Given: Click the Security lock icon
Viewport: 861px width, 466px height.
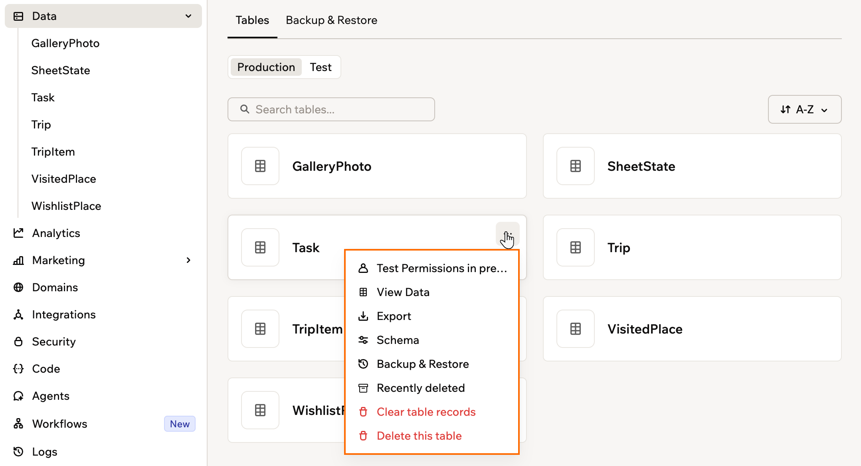Looking at the screenshot, I should pos(18,342).
